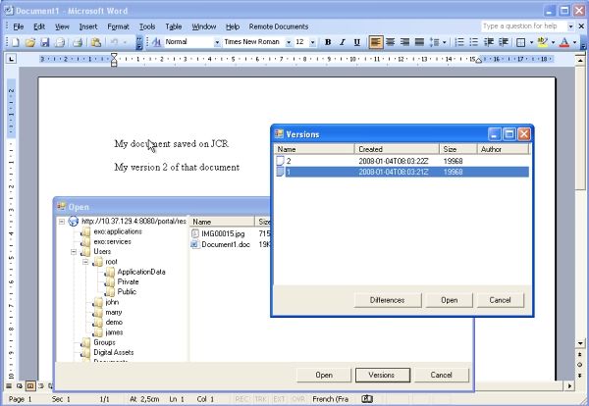Select version 2 row in Versions list
Image resolution: width=589 pixels, height=406 pixels.
(402, 161)
